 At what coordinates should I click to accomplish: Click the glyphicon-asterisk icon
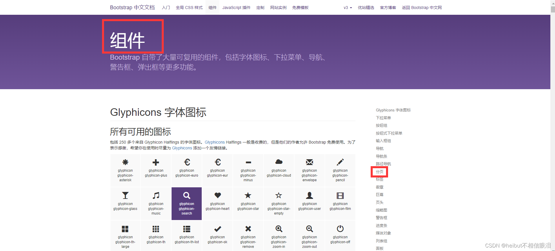click(125, 162)
